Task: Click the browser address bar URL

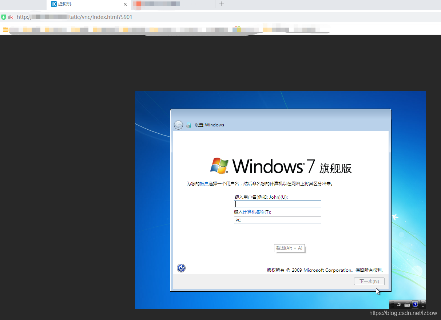Action: [75, 17]
